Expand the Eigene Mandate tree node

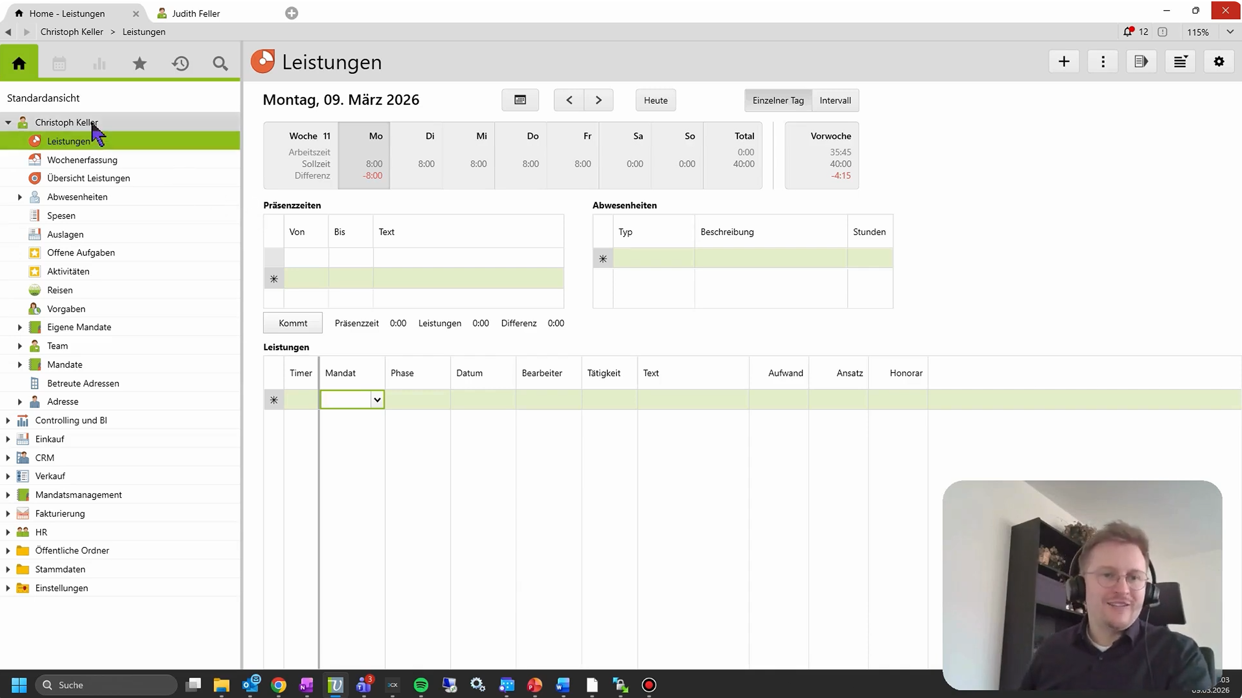[20, 327]
